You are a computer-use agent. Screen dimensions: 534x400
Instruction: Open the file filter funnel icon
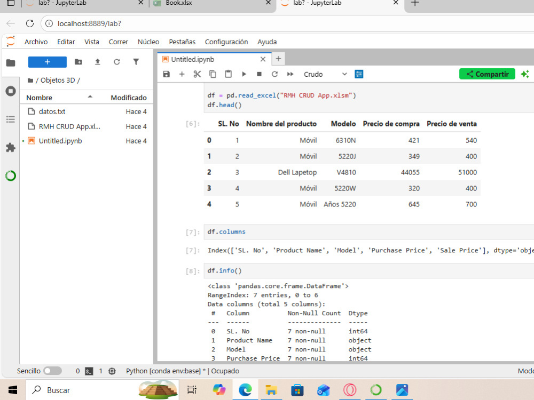[x=136, y=62]
